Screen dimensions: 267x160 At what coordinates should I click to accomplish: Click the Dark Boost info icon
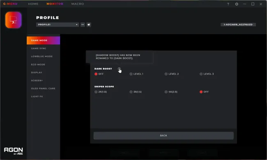(119, 69)
